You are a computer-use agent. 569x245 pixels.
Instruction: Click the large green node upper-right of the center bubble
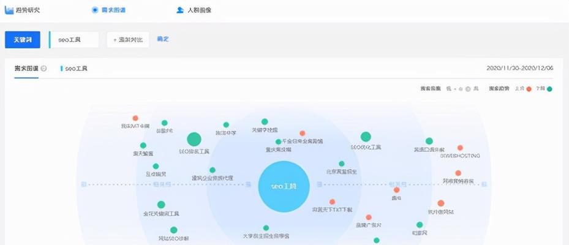point(366,137)
